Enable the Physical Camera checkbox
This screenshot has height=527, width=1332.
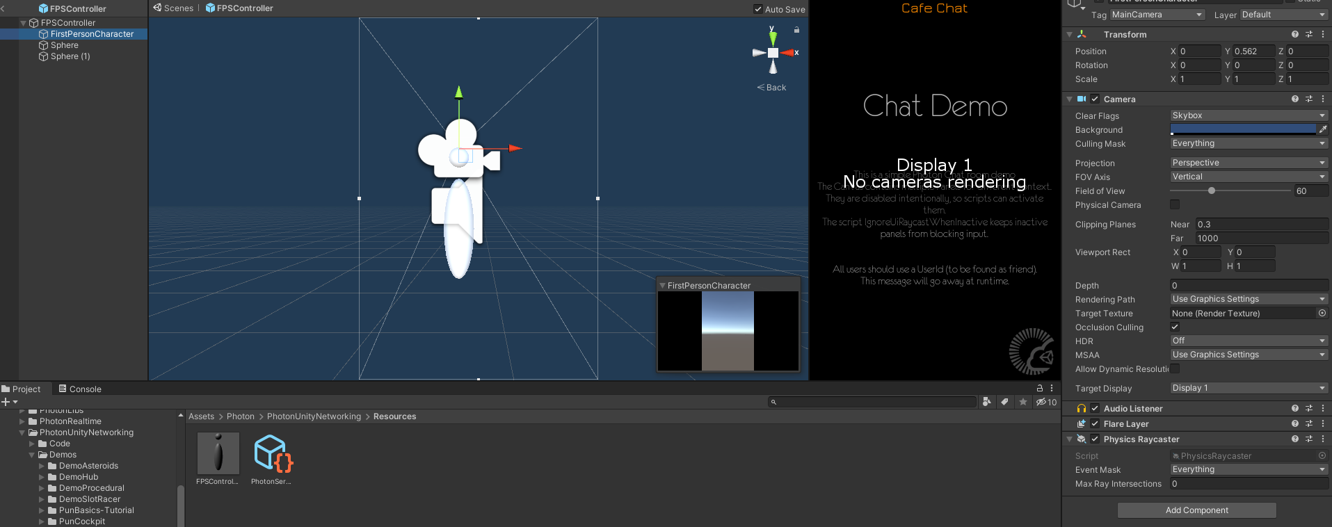[1175, 204]
